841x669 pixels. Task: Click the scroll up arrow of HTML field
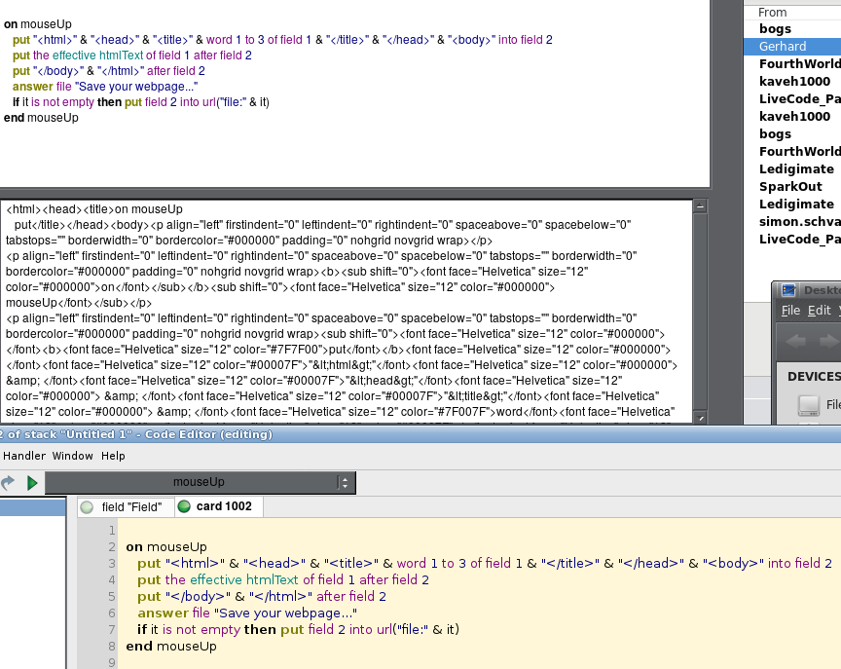tap(700, 206)
